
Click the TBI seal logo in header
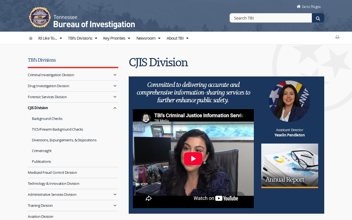(x=40, y=17)
